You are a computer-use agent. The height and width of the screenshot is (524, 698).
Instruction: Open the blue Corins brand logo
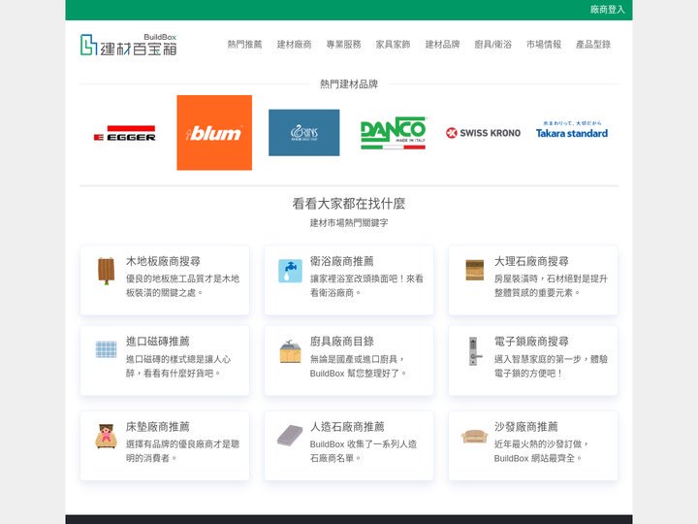[304, 132]
